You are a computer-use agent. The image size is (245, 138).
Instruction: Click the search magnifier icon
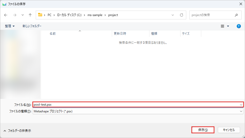click(x=236, y=15)
